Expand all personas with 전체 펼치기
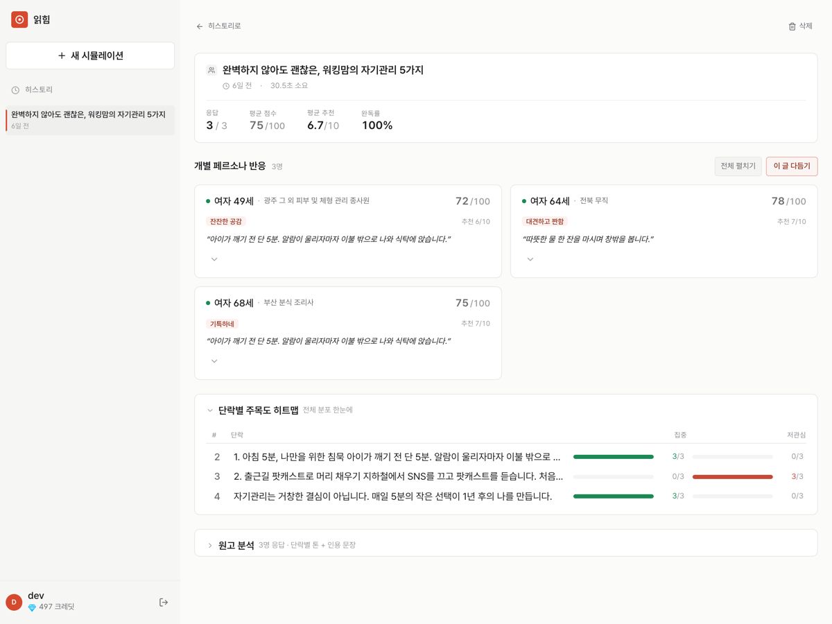The image size is (832, 624). [738, 166]
